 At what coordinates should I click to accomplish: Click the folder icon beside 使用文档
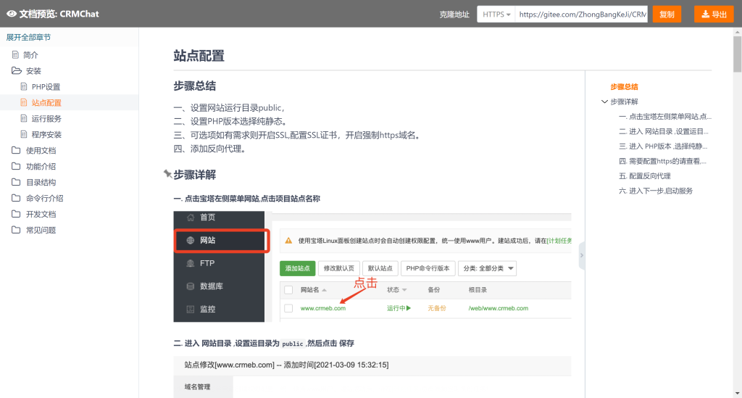coord(16,150)
